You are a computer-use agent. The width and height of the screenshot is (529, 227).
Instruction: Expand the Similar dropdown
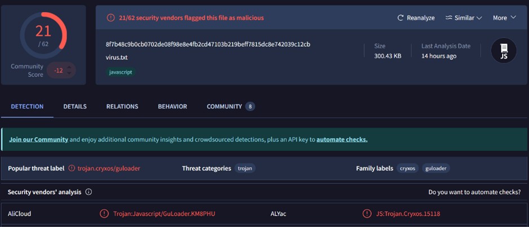coord(479,18)
